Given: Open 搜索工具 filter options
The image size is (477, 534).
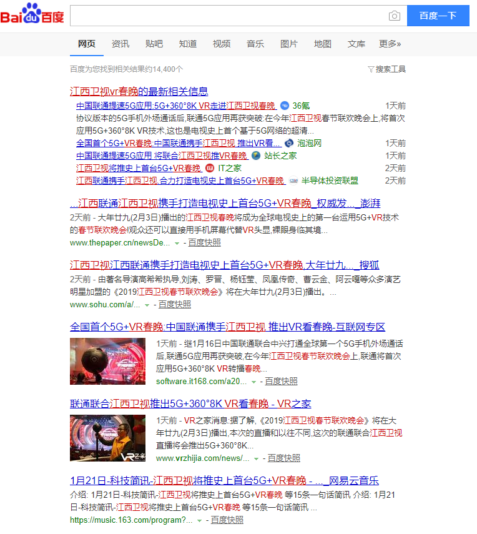Looking at the screenshot, I should (387, 69).
